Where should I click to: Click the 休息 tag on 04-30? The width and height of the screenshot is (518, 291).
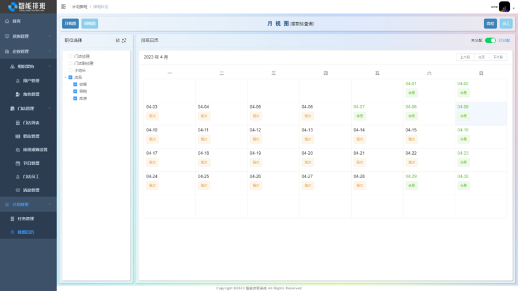click(x=464, y=185)
